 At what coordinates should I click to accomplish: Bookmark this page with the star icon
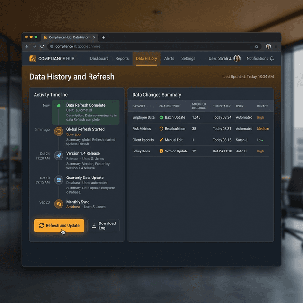pos(256,46)
